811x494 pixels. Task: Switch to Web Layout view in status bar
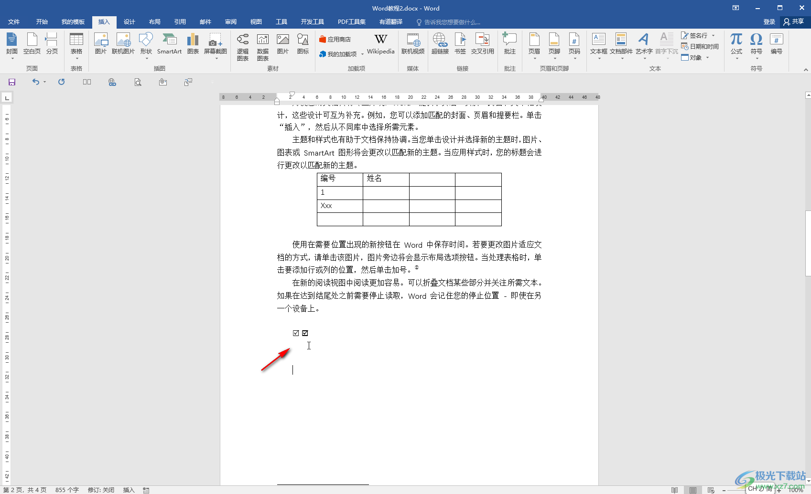point(711,490)
